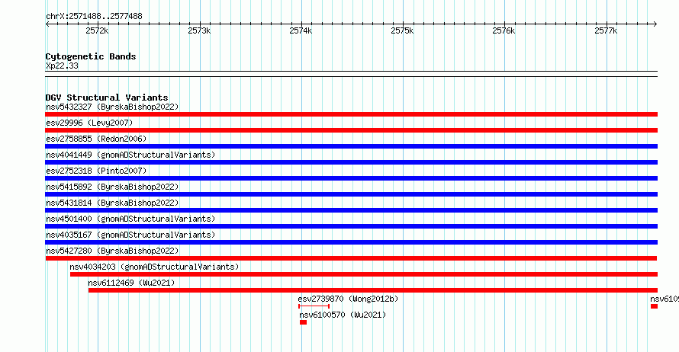
Task: Open variant label nsv5415892 (ByrskaBishop2022)
Action: point(112,187)
